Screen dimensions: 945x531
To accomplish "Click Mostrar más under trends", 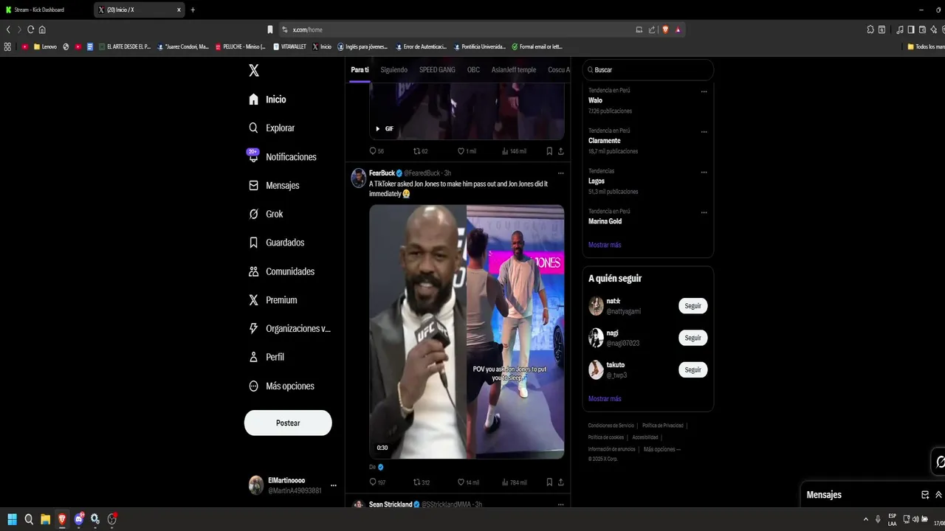I will [605, 245].
